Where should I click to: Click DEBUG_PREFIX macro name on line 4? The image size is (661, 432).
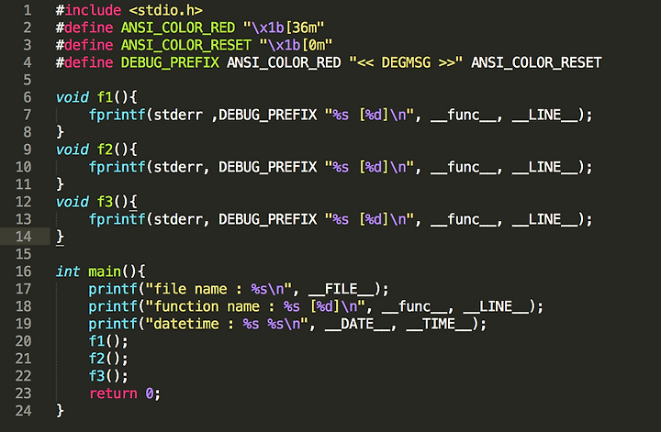[170, 62]
